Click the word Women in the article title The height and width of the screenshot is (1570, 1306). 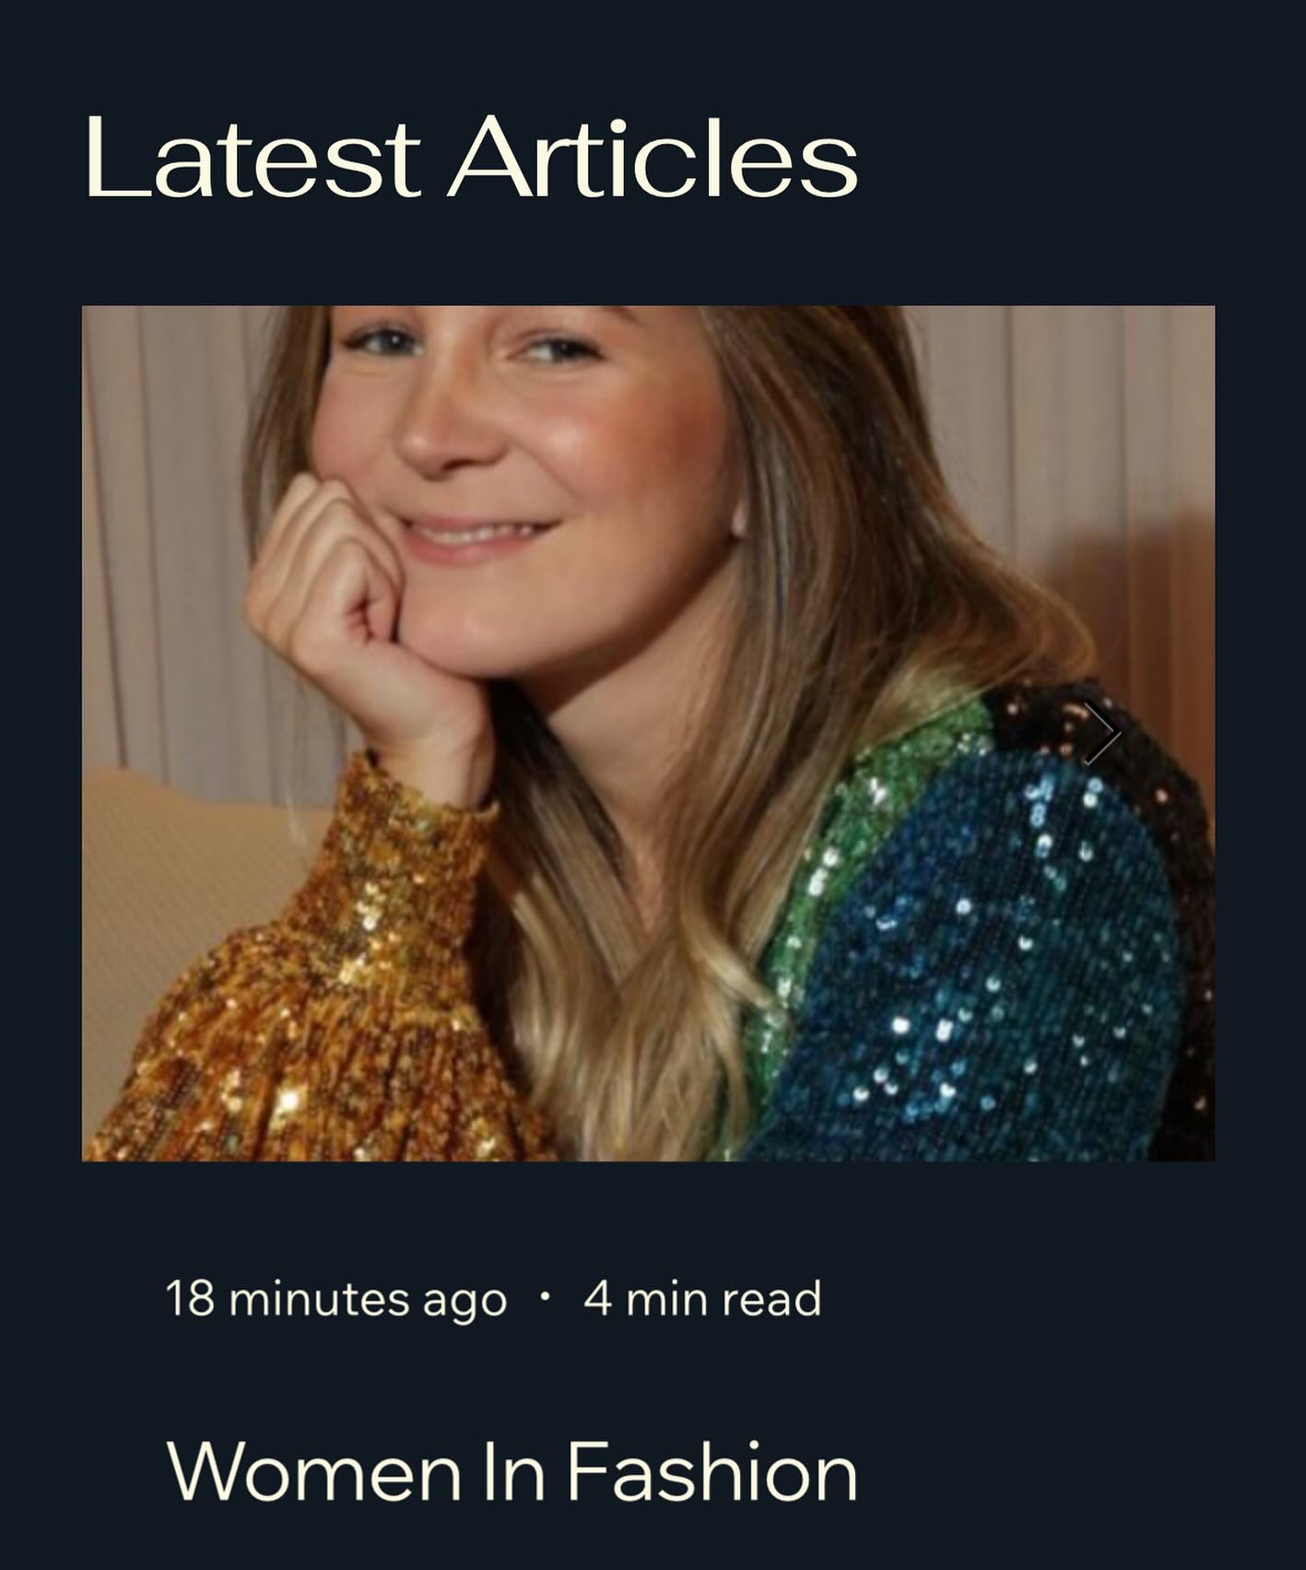[314, 1471]
